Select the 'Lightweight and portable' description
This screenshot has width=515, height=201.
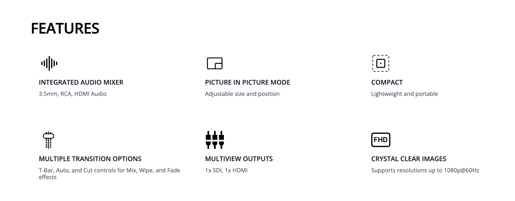pos(404,94)
